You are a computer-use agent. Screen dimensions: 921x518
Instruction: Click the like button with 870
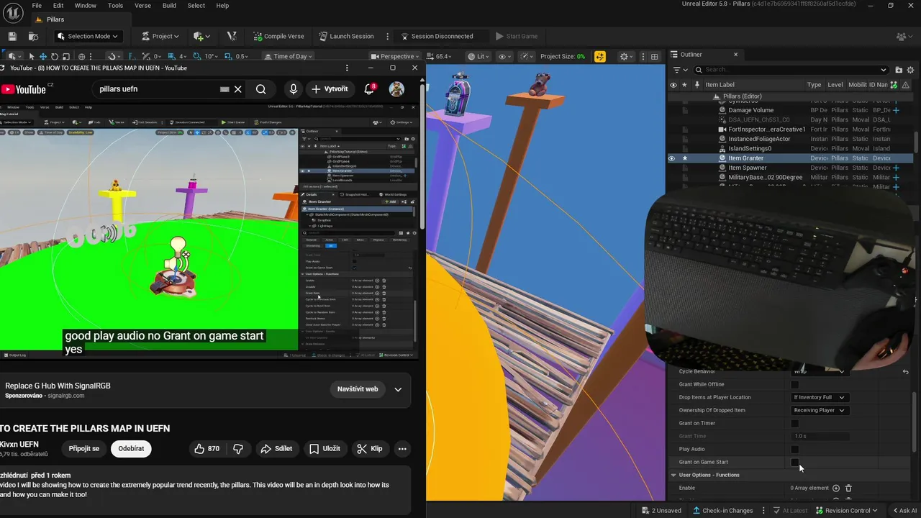click(207, 448)
